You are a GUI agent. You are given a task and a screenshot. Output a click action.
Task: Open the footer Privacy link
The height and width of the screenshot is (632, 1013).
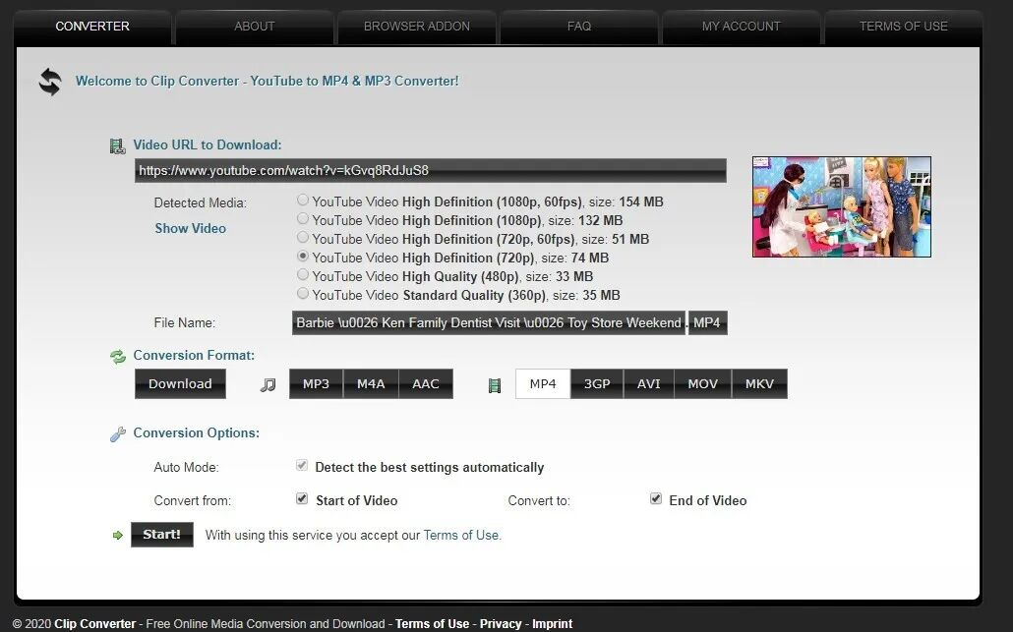point(501,623)
